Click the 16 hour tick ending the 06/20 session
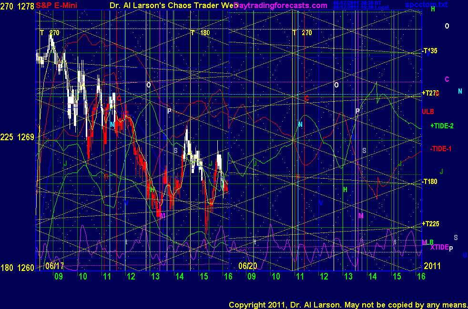Screen dimensions: 468x309 [421, 277]
